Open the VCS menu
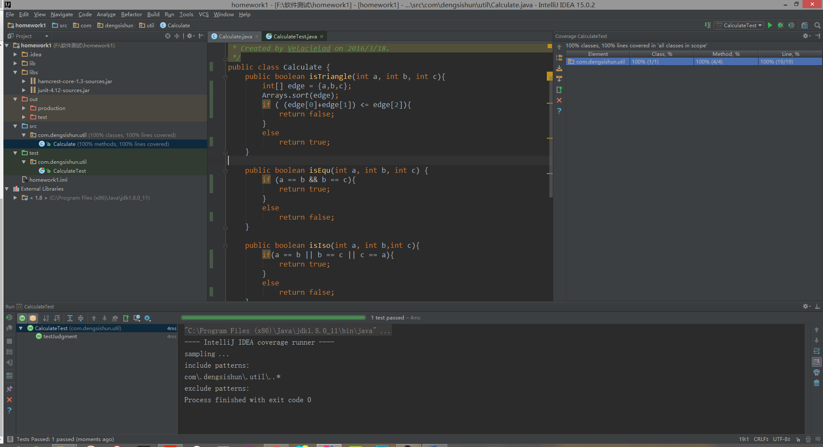Viewport: 823px width, 447px height. tap(204, 15)
